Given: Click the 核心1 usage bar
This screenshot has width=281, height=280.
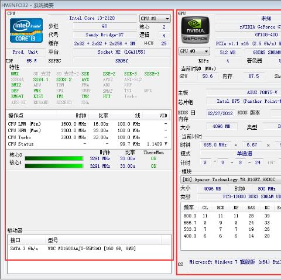Looking at the screenshot, I should pos(54,166).
